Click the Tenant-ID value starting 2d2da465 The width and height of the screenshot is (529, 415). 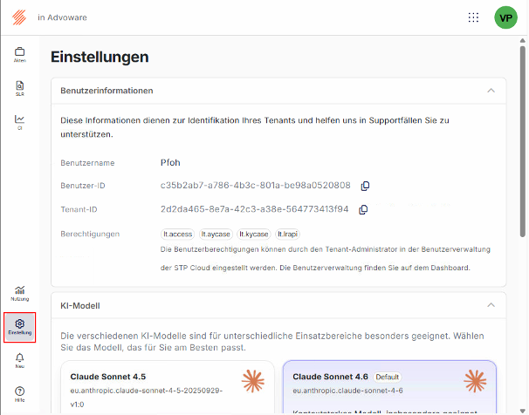click(254, 209)
